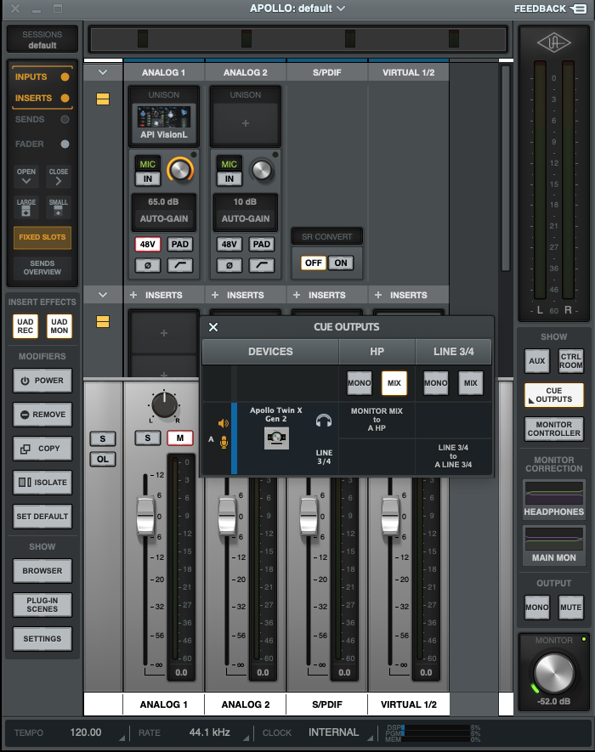Click the Copy modifier button

pyautogui.click(x=42, y=449)
